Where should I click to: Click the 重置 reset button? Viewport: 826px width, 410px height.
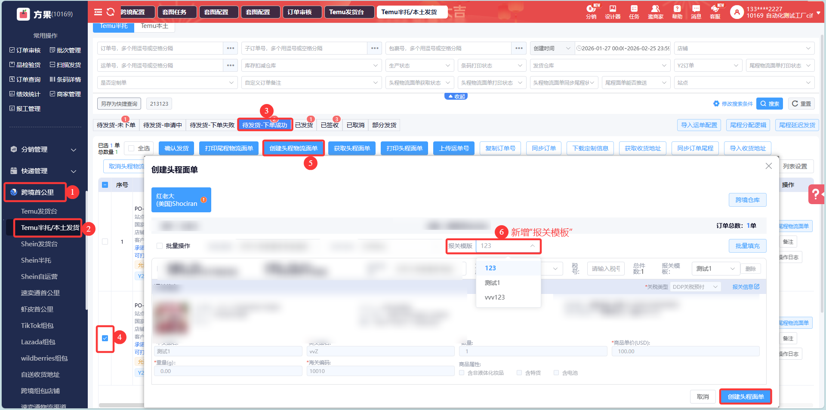(x=801, y=104)
